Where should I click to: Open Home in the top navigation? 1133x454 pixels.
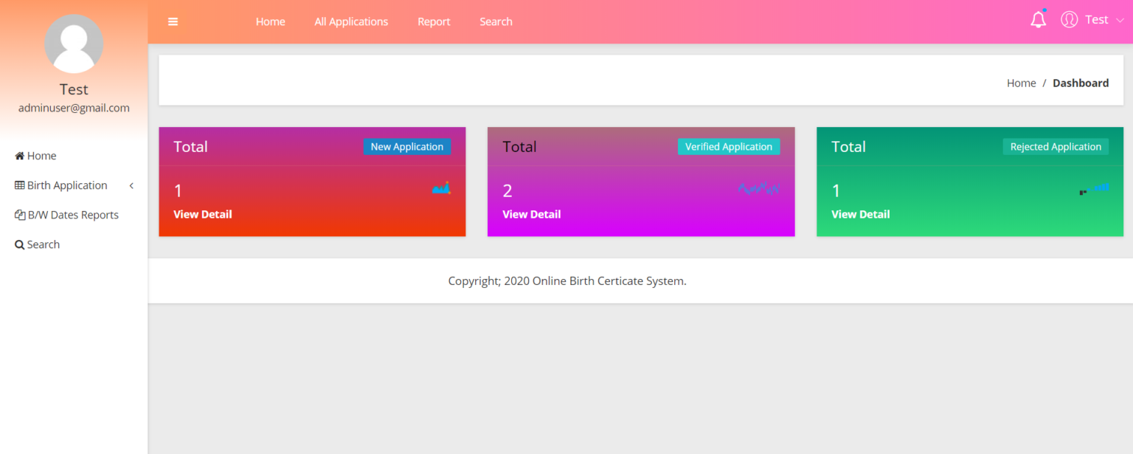coord(271,21)
